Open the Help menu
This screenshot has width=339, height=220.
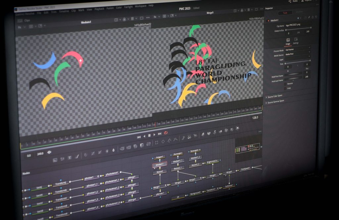point(151,5)
